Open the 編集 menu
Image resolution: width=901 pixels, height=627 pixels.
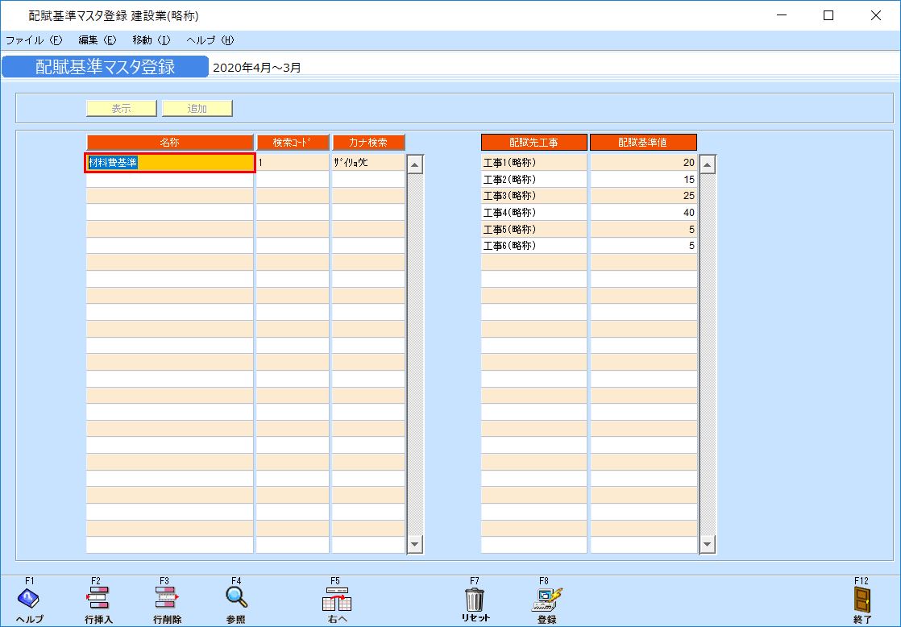pyautogui.click(x=97, y=40)
